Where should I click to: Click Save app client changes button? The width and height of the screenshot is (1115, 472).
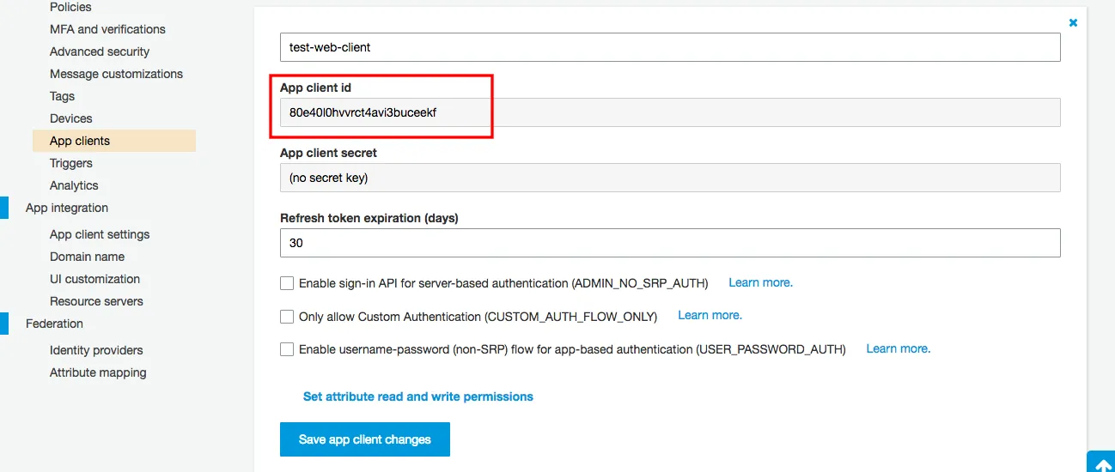(365, 439)
